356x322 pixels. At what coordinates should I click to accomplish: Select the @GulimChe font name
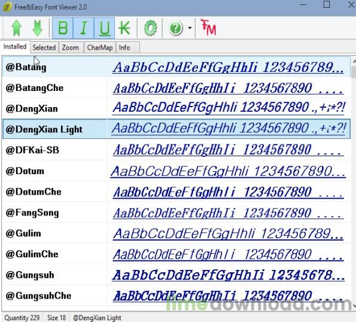click(x=32, y=254)
